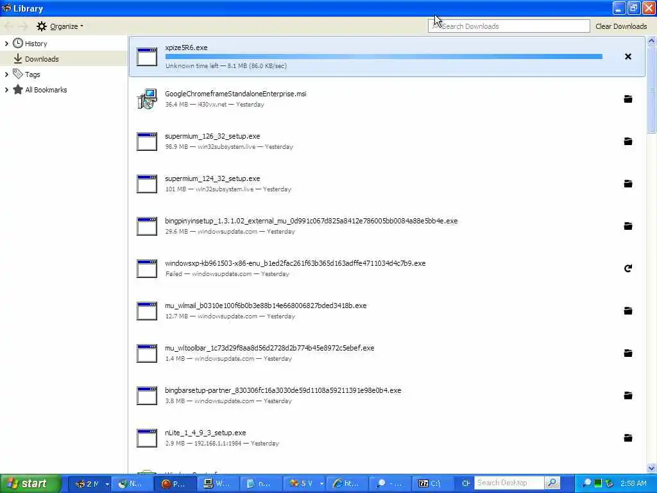This screenshot has width=657, height=493.
Task: Open containing folder for bingbarsetup-partner exe
Action: [x=627, y=395]
